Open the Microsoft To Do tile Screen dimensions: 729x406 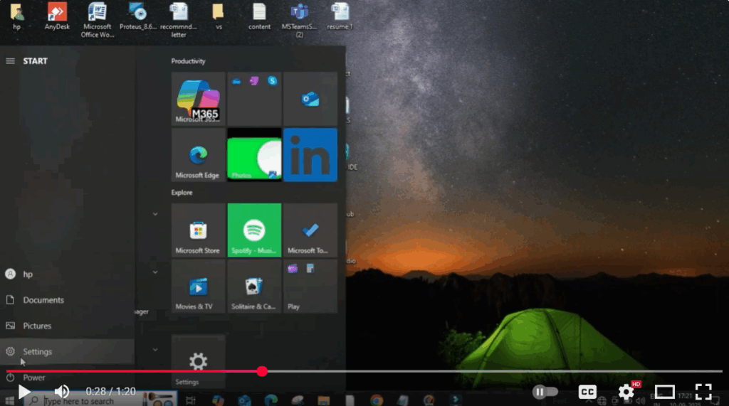pyautogui.click(x=310, y=230)
